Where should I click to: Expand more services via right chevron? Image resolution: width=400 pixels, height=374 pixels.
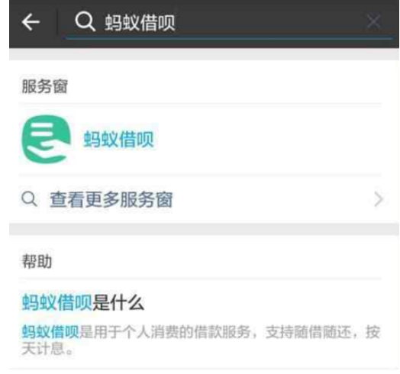pos(379,199)
